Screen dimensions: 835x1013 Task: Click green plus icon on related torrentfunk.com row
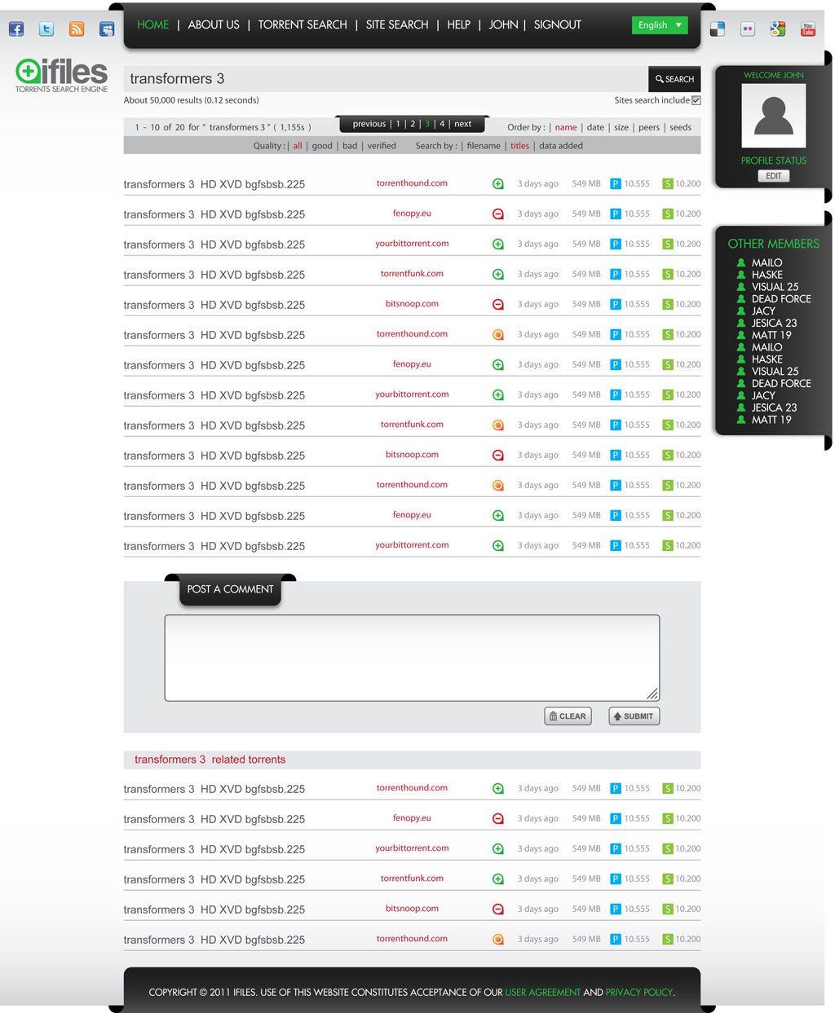[498, 879]
